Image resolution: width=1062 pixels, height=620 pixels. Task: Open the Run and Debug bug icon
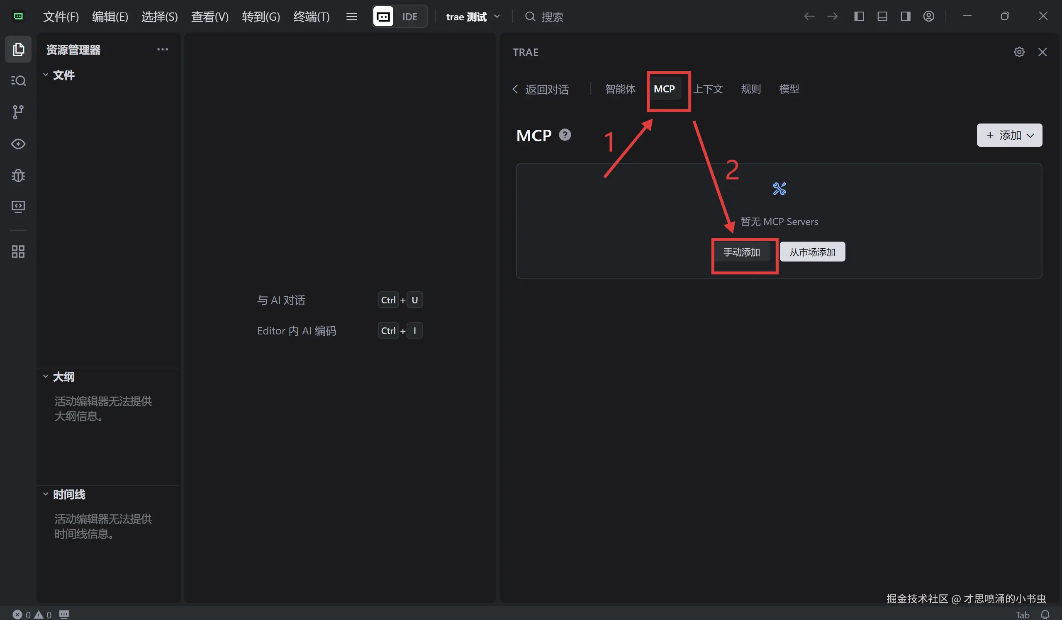click(18, 175)
